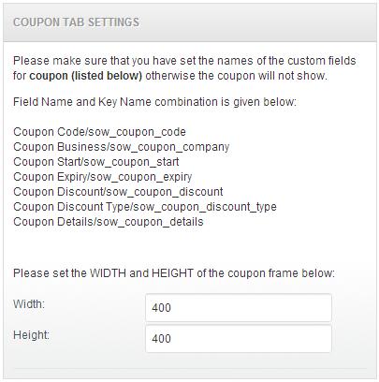This screenshot has width=379, height=382.
Task: Click the Coupon Start/sow_coupon_start line
Action: tap(96, 162)
